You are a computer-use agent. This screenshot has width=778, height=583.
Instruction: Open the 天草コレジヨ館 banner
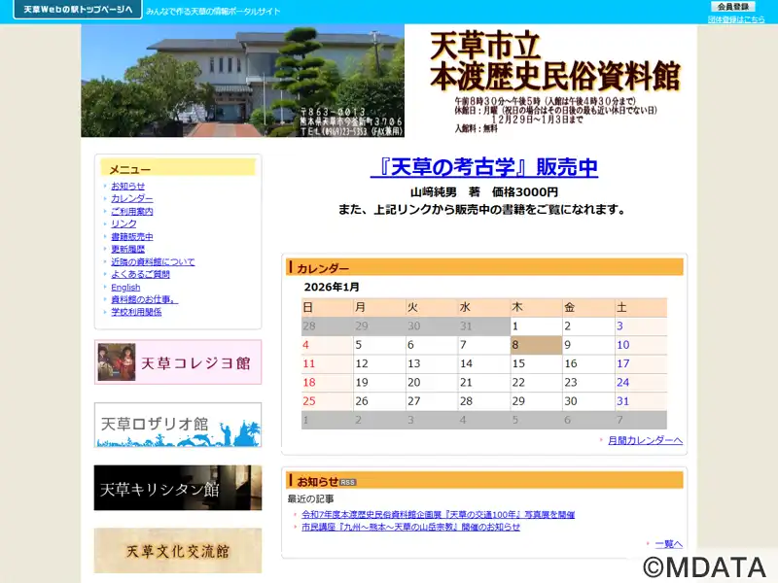point(178,362)
